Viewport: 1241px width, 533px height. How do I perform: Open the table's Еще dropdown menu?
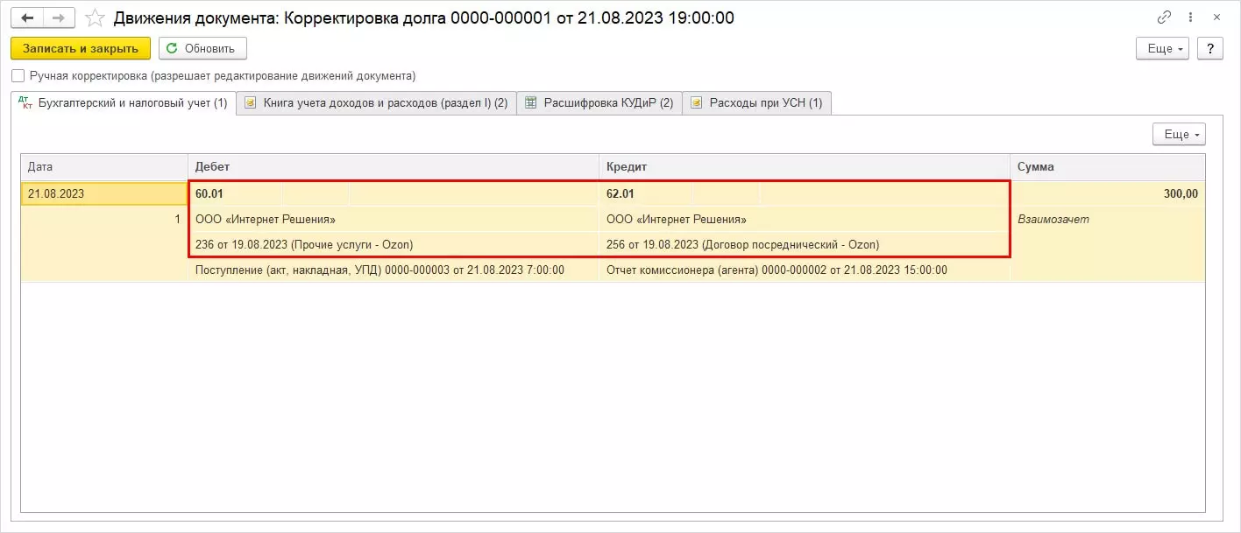point(1179,134)
